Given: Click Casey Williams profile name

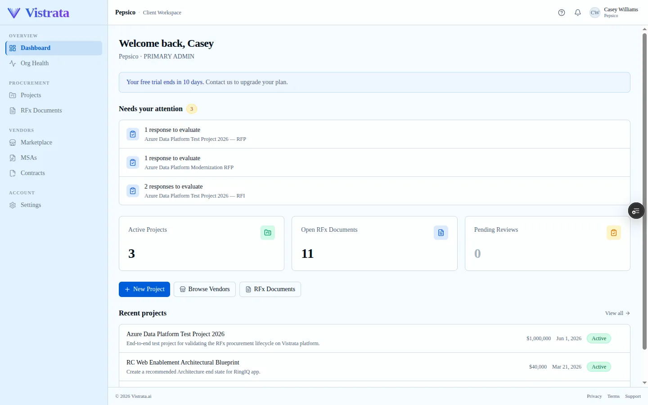Looking at the screenshot, I should pyautogui.click(x=621, y=9).
